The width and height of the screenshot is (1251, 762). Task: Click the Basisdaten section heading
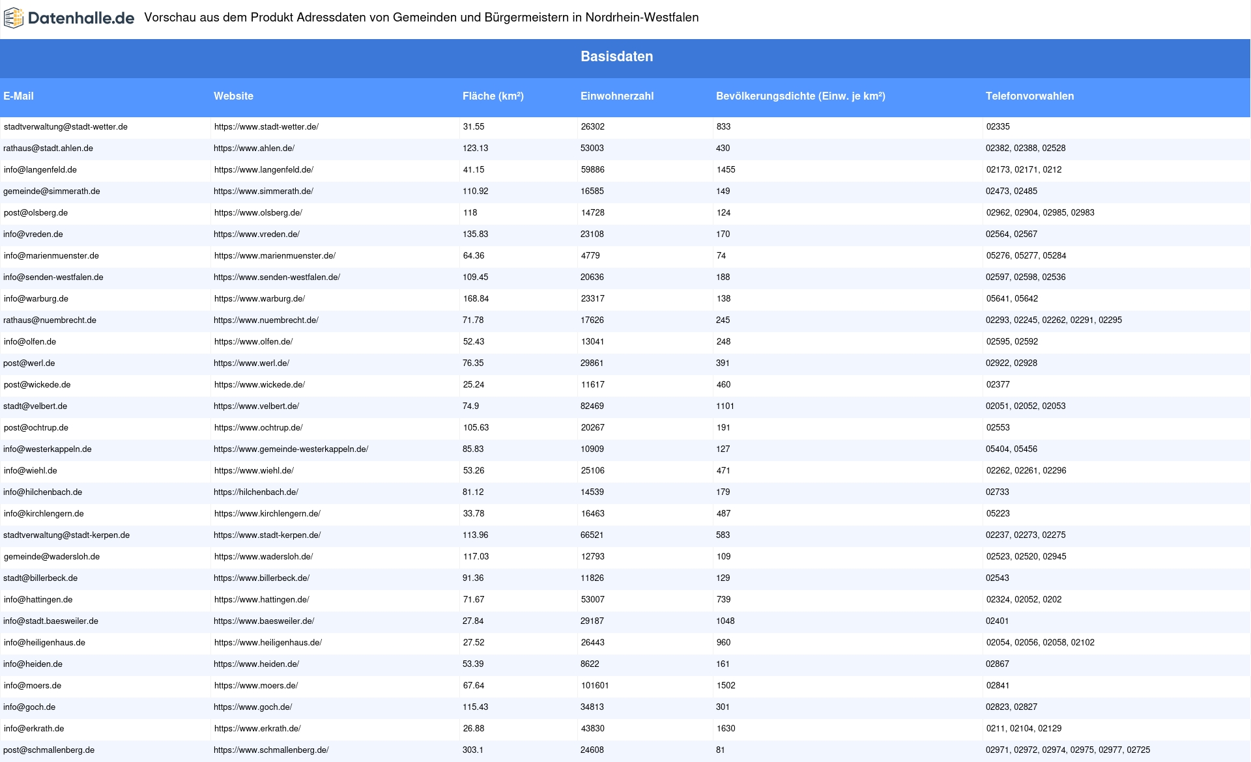pyautogui.click(x=617, y=57)
